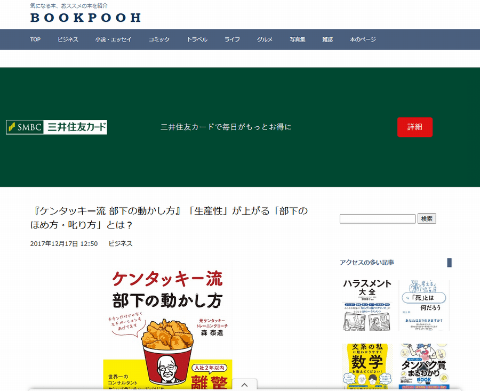The image size is (480, 391).
Task: Open the TOP menu item
Action: pos(35,39)
